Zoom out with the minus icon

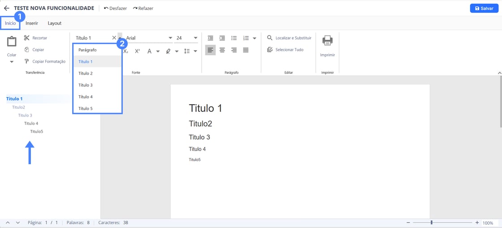[x=408, y=223]
